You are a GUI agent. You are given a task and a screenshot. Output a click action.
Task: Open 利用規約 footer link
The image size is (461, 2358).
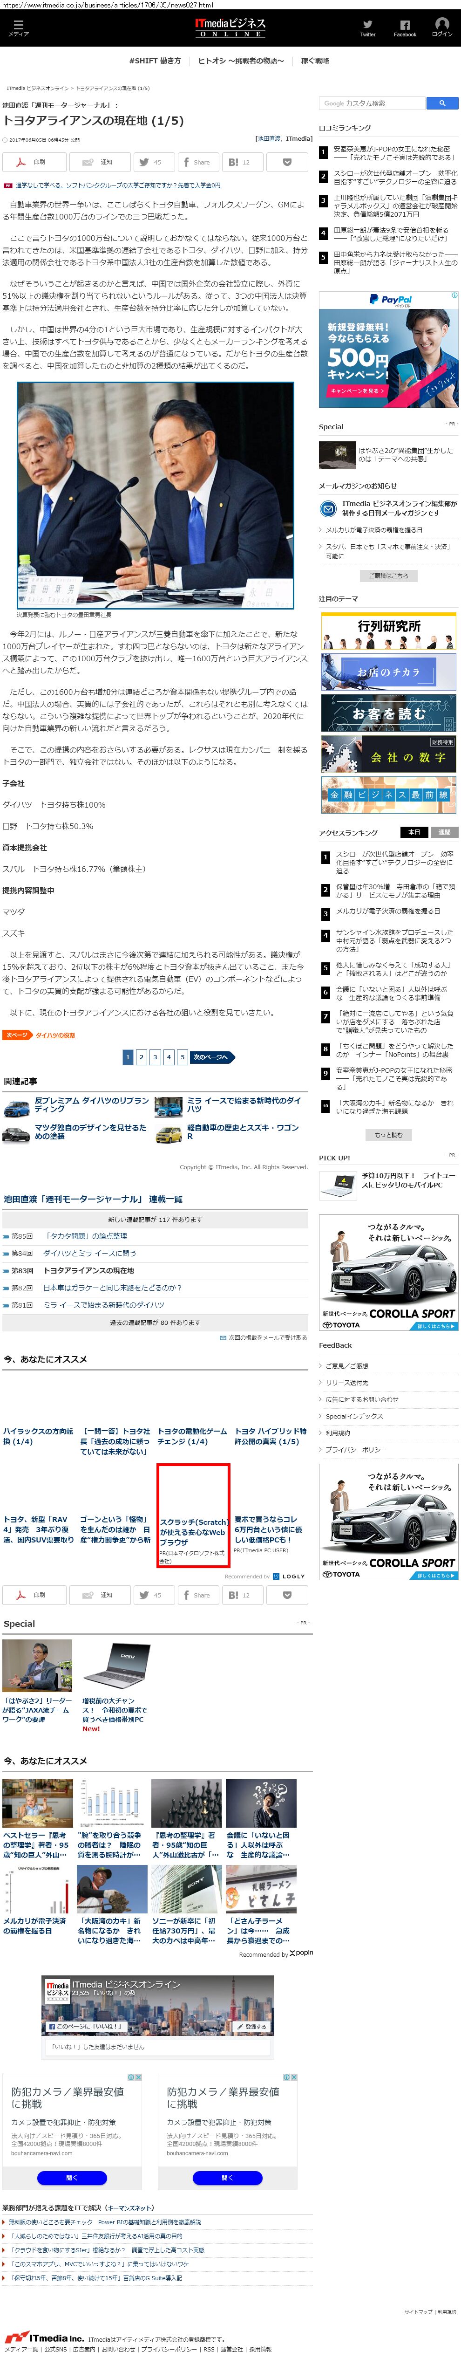pos(447,2311)
